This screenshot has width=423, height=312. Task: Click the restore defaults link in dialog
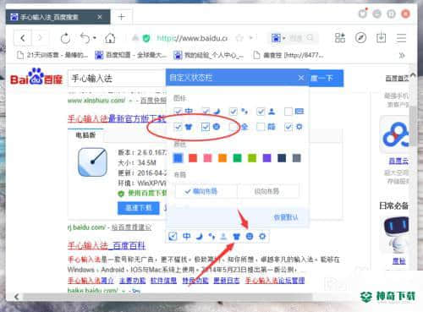pos(285,217)
